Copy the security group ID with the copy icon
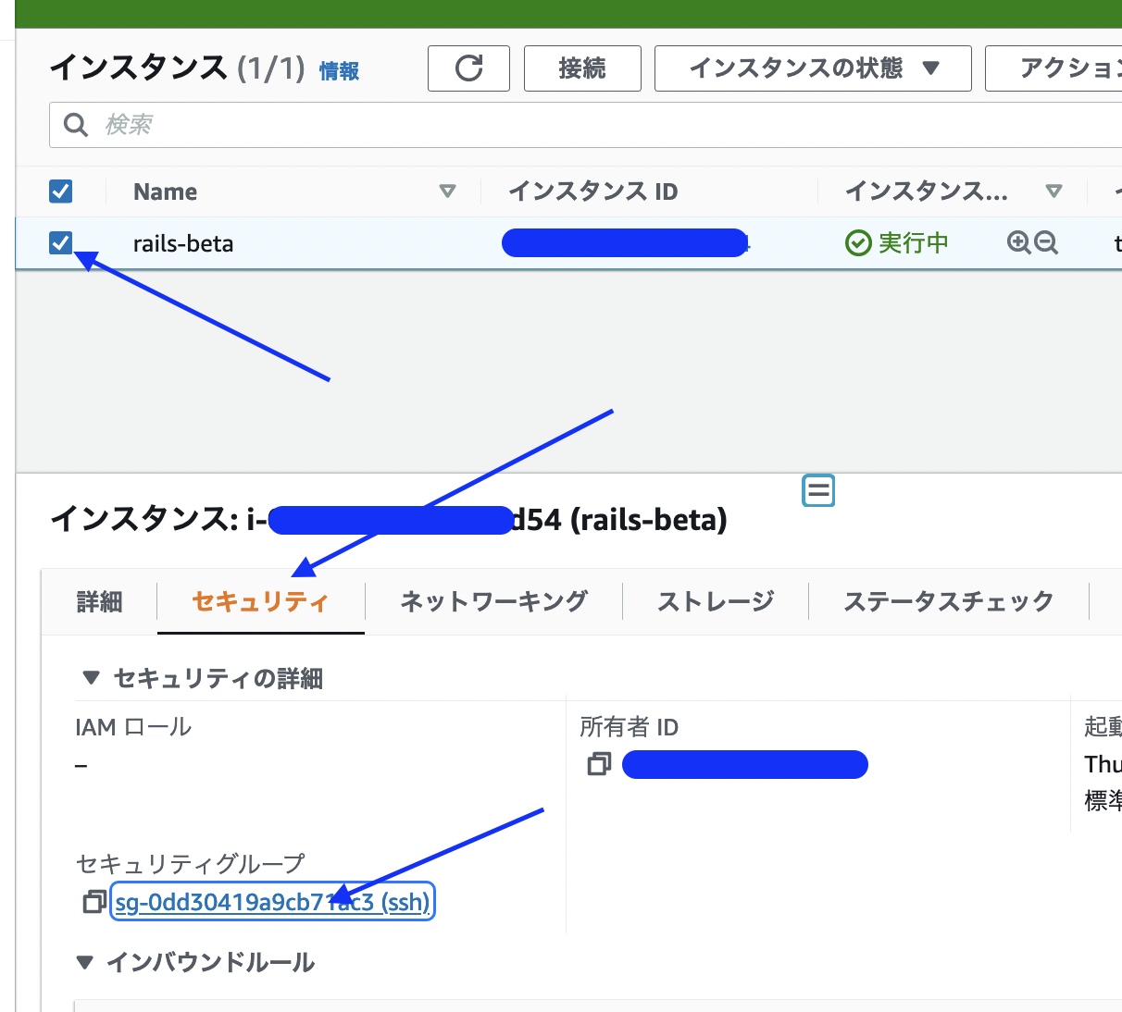 (93, 902)
